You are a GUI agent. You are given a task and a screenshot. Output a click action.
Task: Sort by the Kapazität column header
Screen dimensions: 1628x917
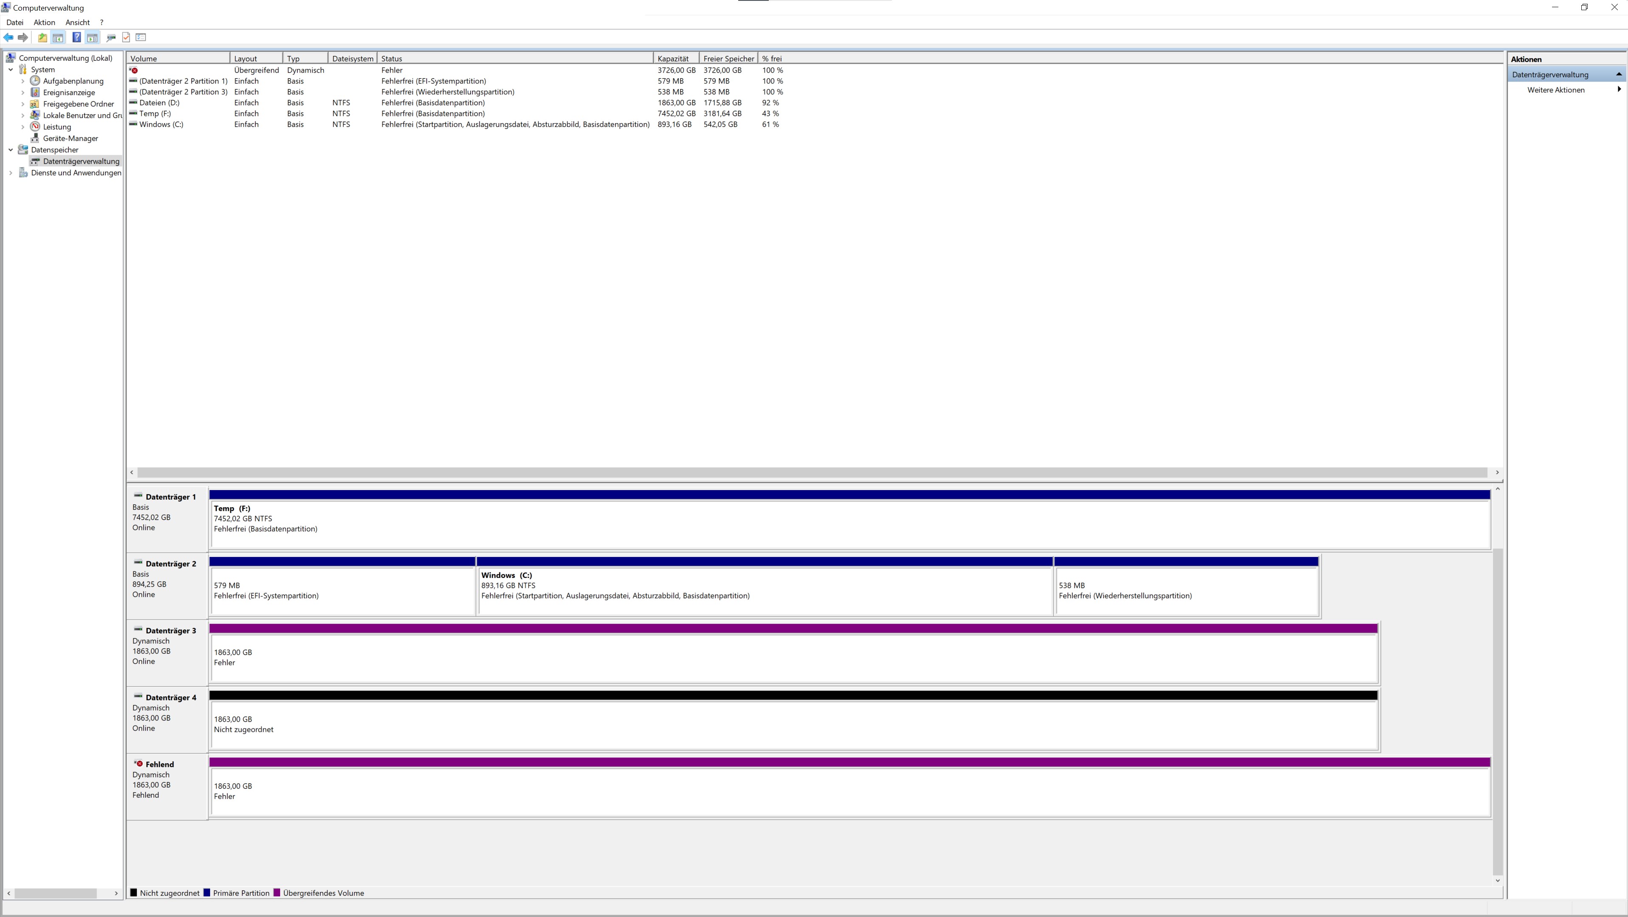point(676,58)
